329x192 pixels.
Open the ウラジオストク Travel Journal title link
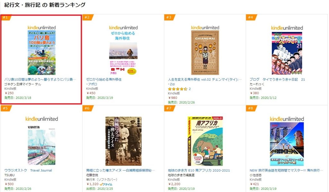point(28,170)
